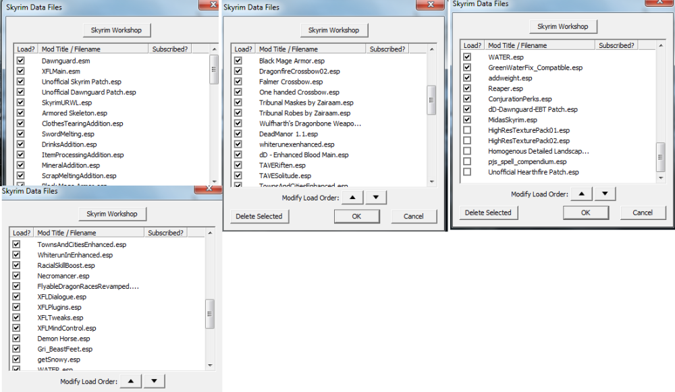This screenshot has width=675, height=392.
Task: Move mod up in right window
Action: pyautogui.click(x=582, y=194)
